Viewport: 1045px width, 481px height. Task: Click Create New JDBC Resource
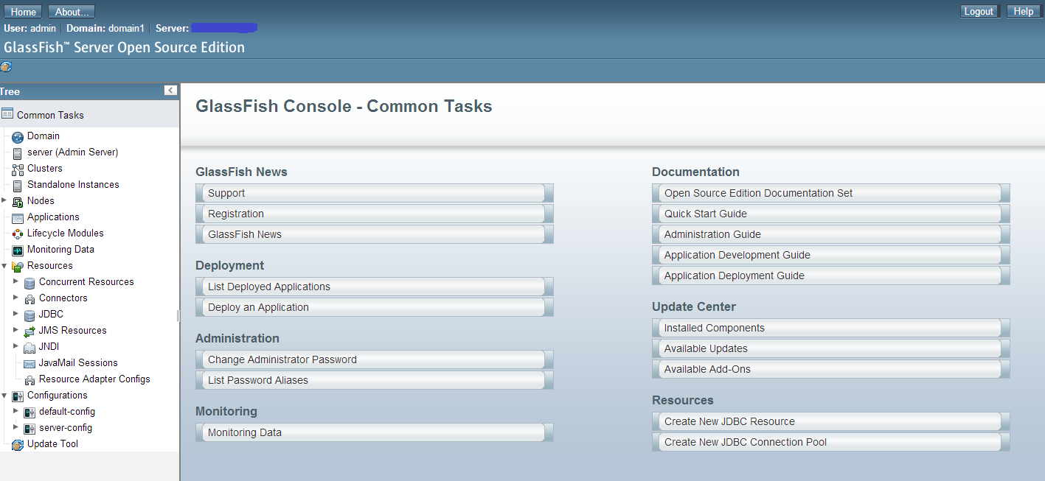(x=831, y=421)
